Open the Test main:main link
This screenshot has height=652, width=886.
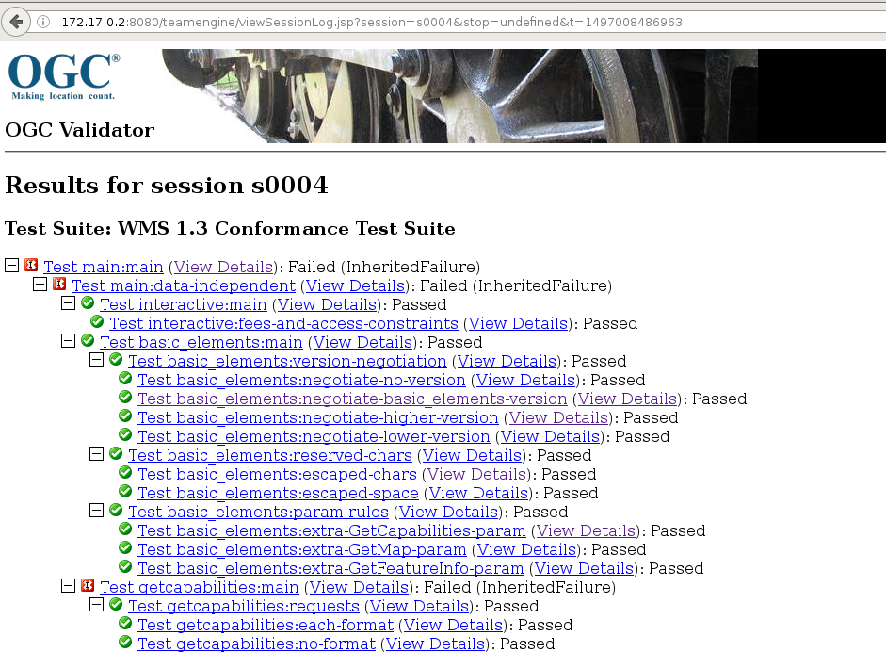click(x=104, y=267)
